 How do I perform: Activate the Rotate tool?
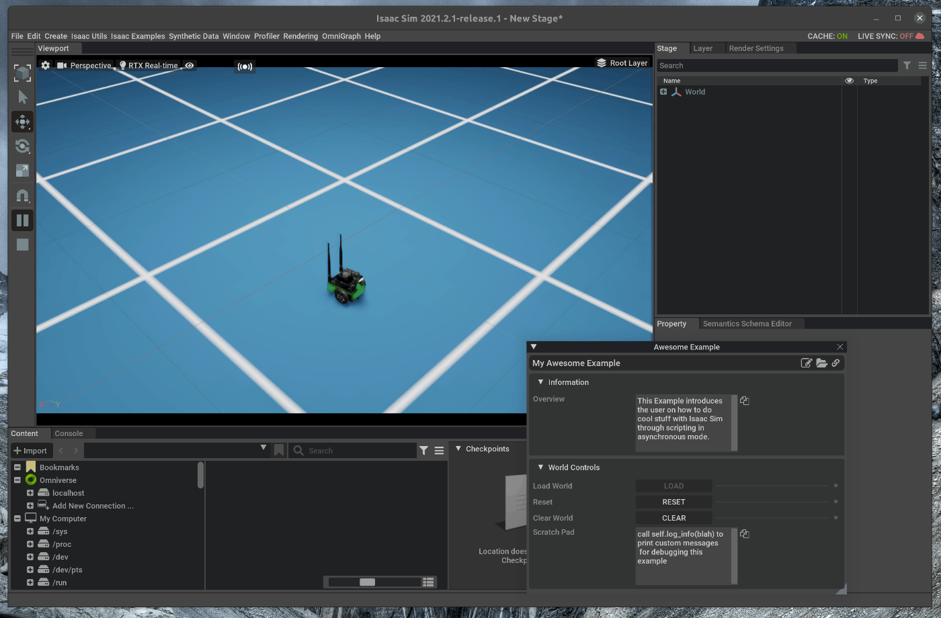point(22,146)
